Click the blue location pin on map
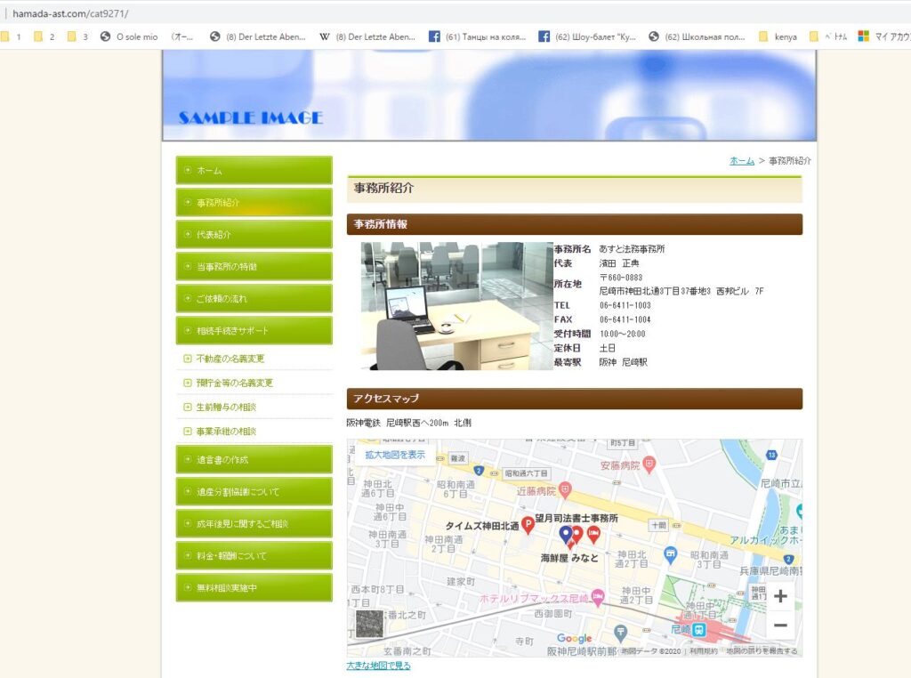The image size is (911, 678). 565,534
